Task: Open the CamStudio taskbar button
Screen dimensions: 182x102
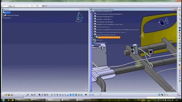Action: coord(68,100)
